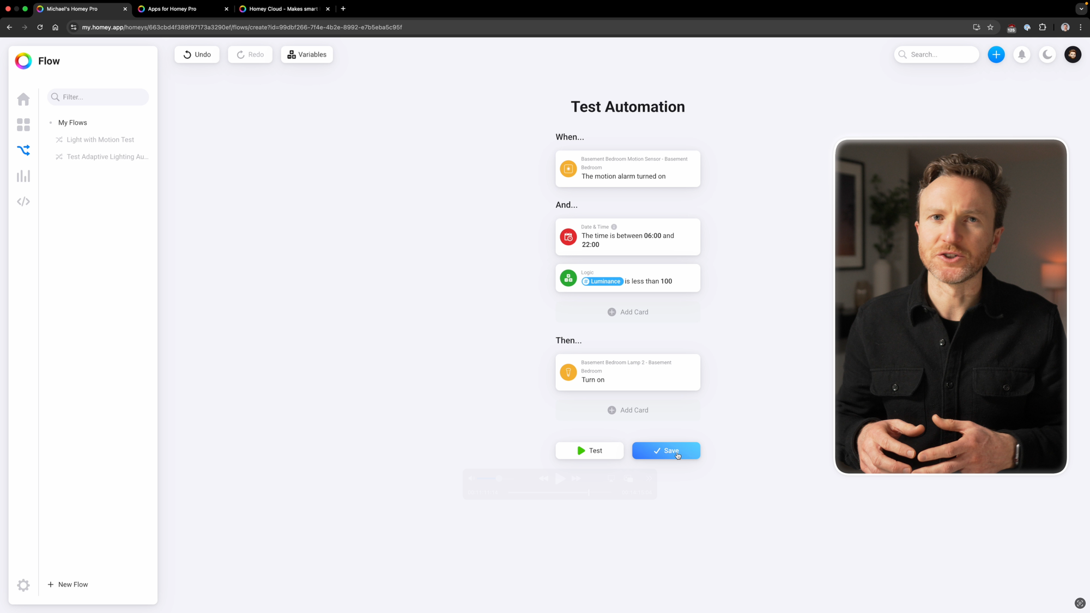Open the Variables panel
This screenshot has width=1090, height=613.
[x=307, y=54]
